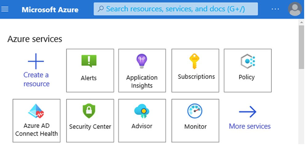
Task: Open Application Insights tile label
Action: pyautogui.click(x=142, y=81)
